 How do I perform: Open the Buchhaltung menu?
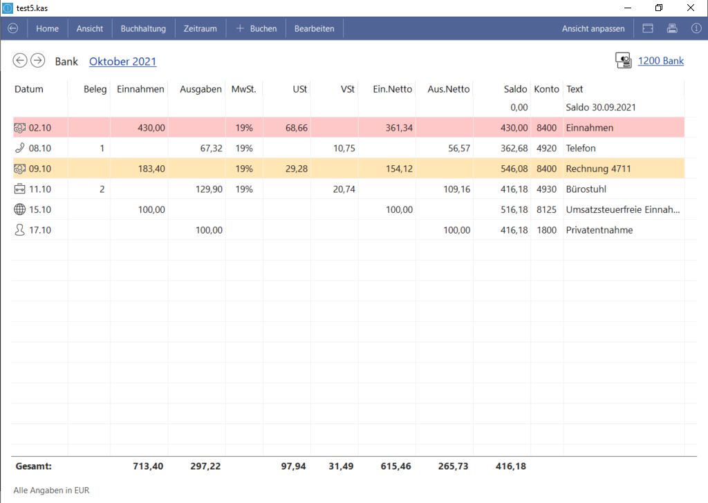143,28
